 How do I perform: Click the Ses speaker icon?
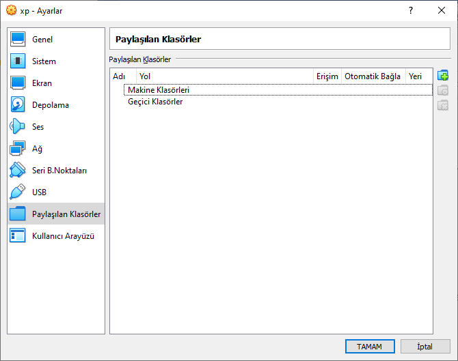(x=18, y=126)
